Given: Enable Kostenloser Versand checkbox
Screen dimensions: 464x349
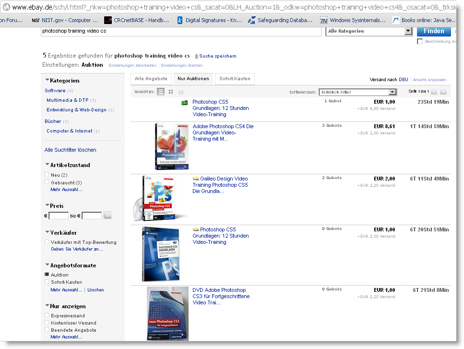Looking at the screenshot, I should 47,322.
